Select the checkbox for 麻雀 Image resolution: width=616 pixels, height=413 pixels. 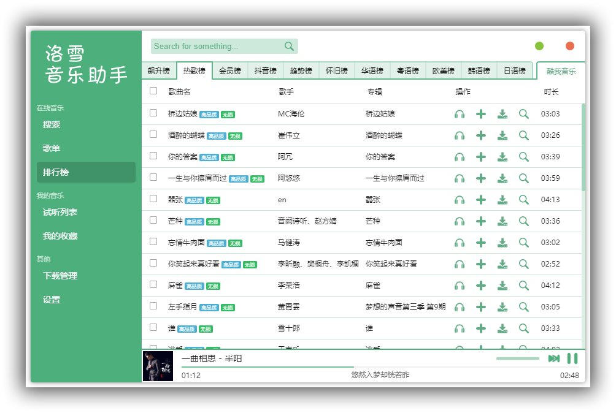coord(153,284)
